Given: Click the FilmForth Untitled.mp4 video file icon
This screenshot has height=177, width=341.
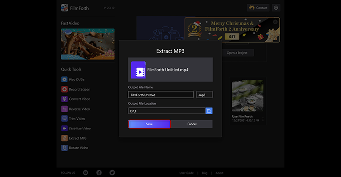Looking at the screenshot, I should tap(138, 70).
